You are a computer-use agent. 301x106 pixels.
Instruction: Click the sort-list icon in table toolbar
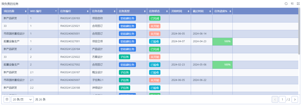[292, 4]
